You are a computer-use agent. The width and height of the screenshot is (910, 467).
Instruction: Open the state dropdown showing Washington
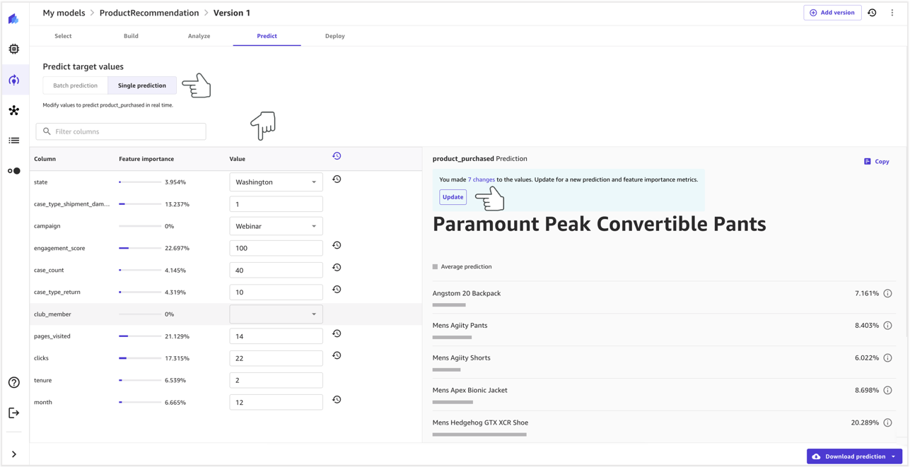click(x=276, y=182)
